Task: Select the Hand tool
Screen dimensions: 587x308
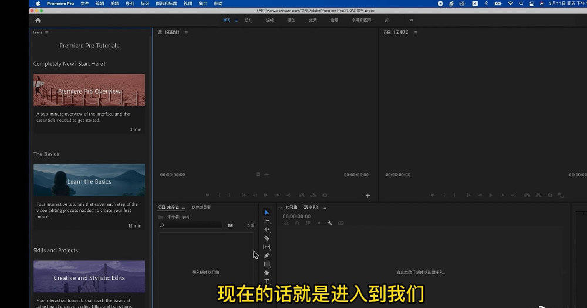Action: [266, 273]
